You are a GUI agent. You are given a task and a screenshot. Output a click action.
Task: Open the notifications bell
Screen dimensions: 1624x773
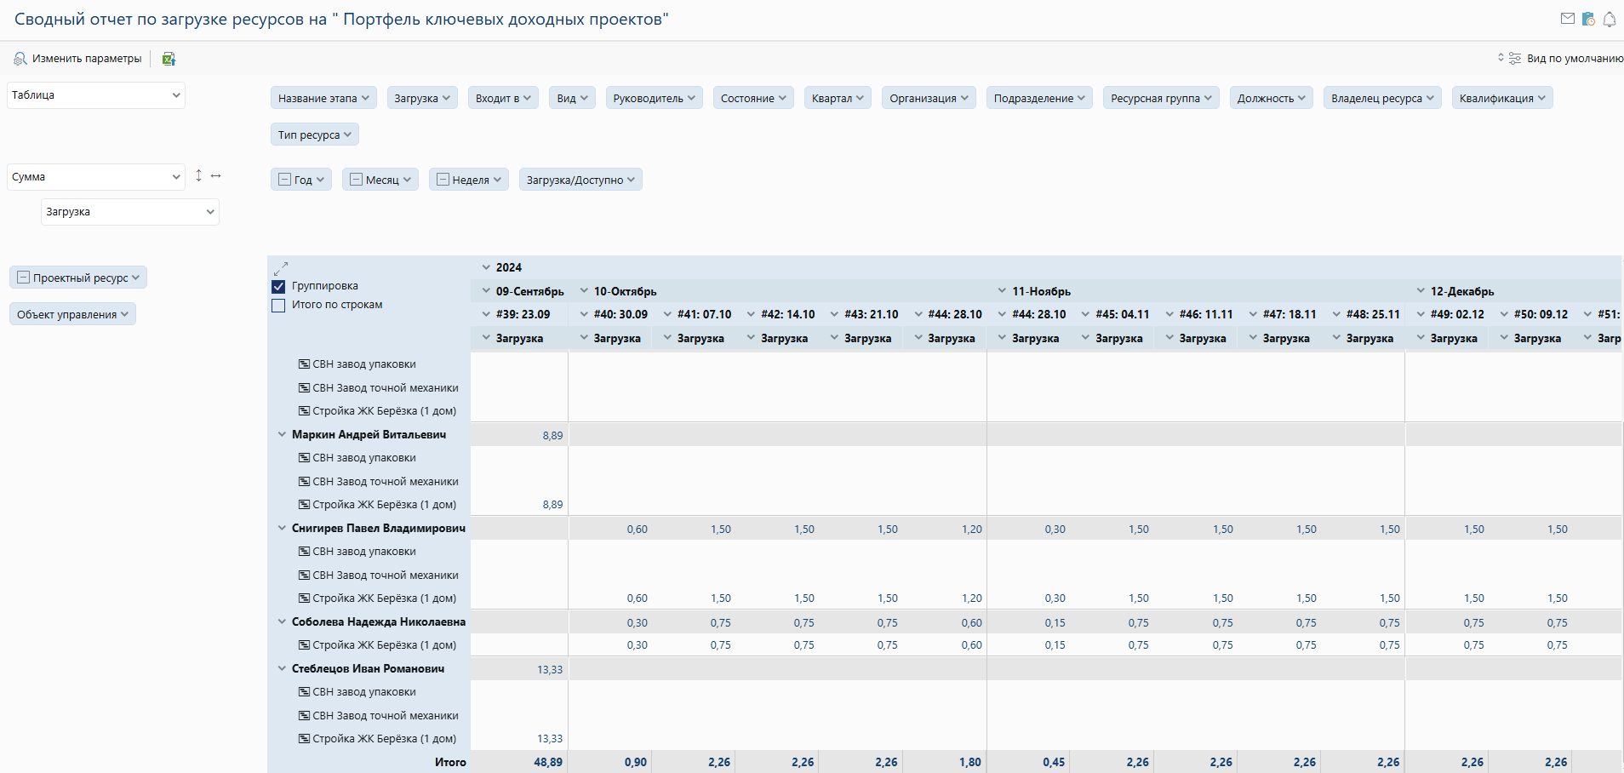tap(1610, 20)
